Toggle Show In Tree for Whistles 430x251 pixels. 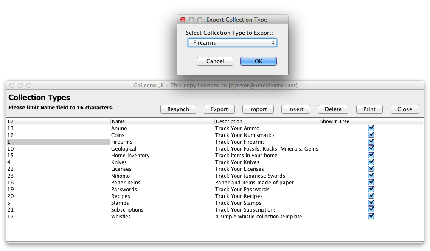pos(371,216)
